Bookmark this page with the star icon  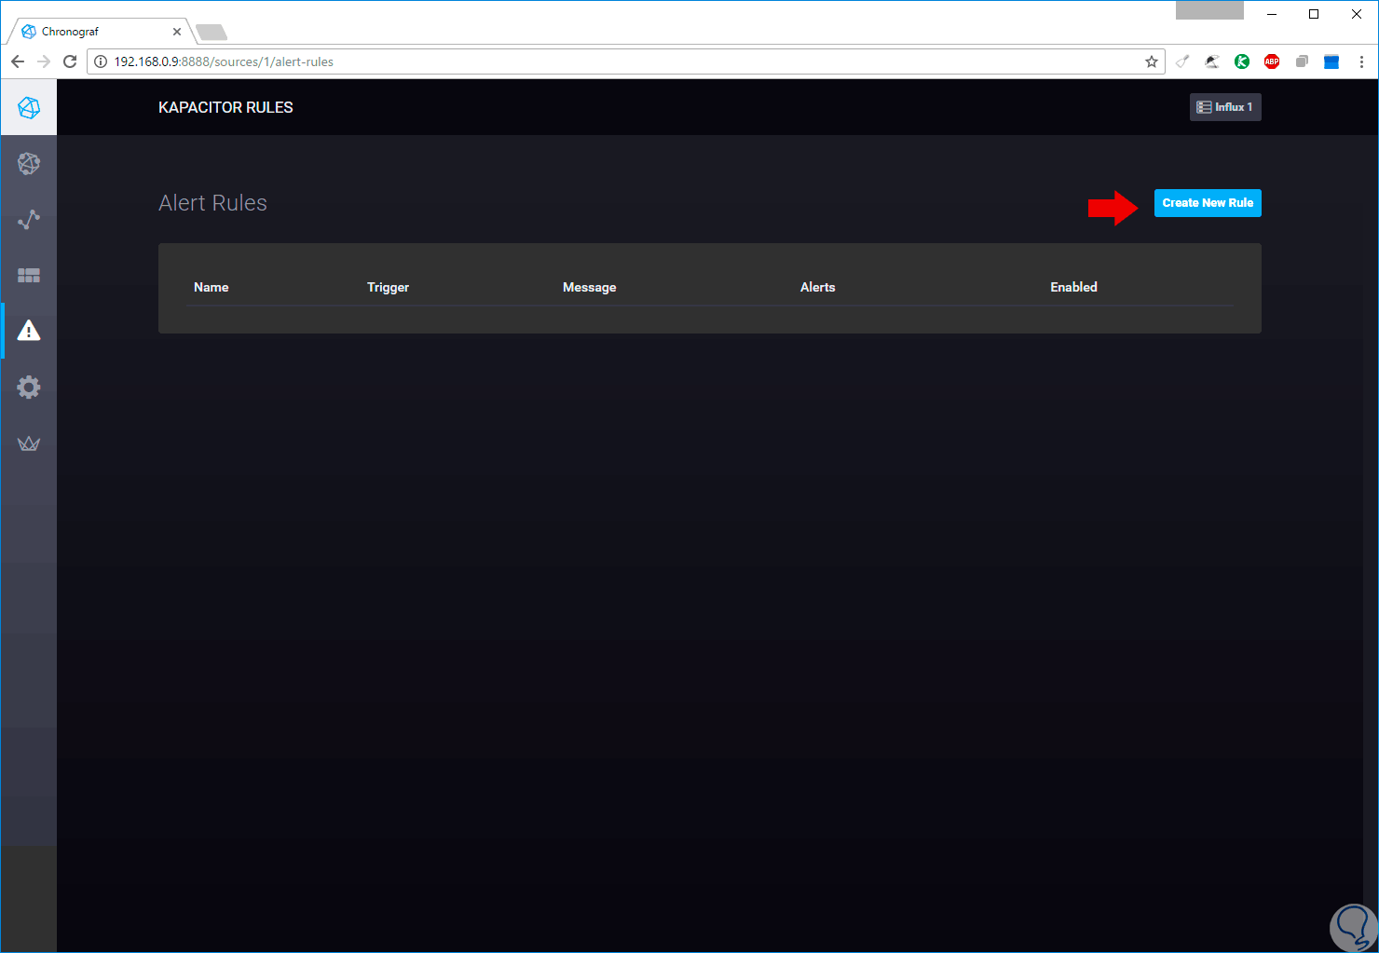(x=1152, y=61)
